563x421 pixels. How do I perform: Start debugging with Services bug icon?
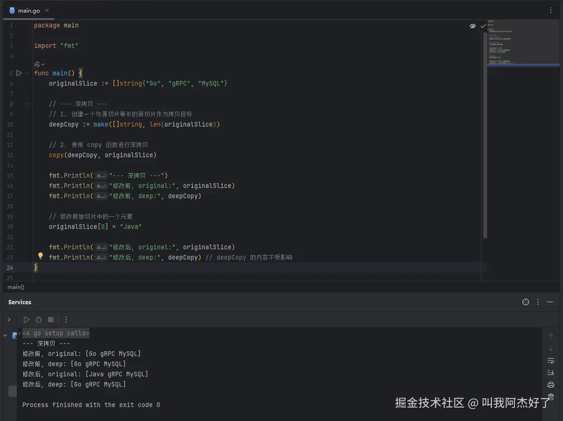coord(39,320)
